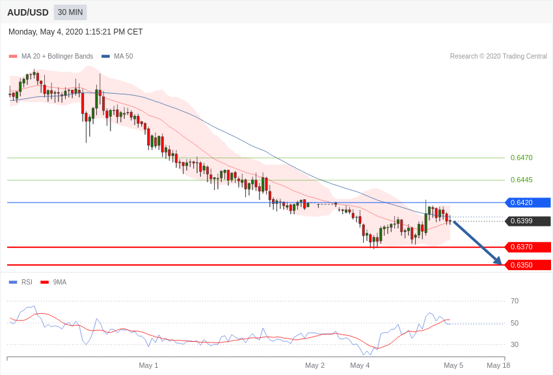
Task: Click the black 0.6399 current price tag
Action: click(x=528, y=221)
